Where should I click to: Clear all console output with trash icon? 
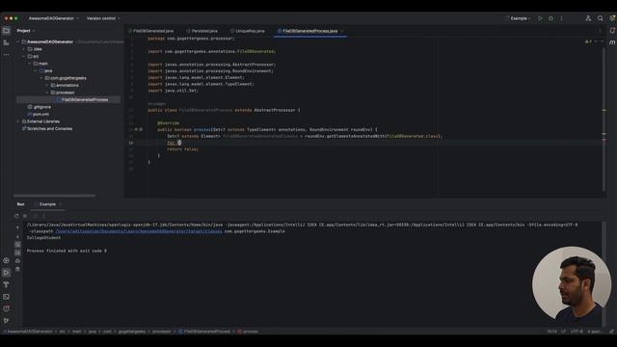tap(17, 269)
